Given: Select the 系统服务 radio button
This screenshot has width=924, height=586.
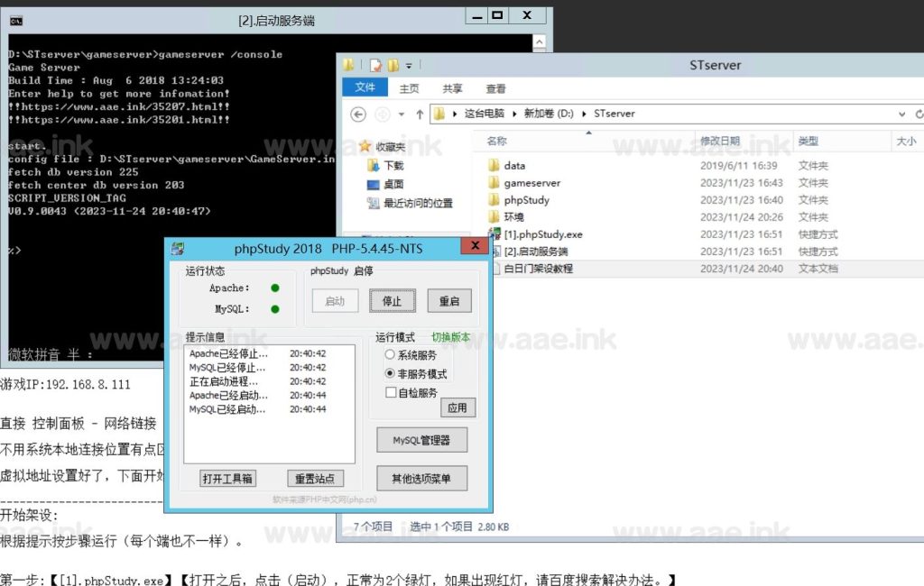Looking at the screenshot, I should 390,354.
